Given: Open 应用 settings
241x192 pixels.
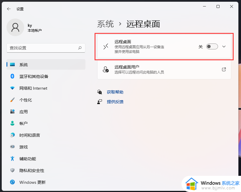Looking at the screenshot, I should point(46,111).
